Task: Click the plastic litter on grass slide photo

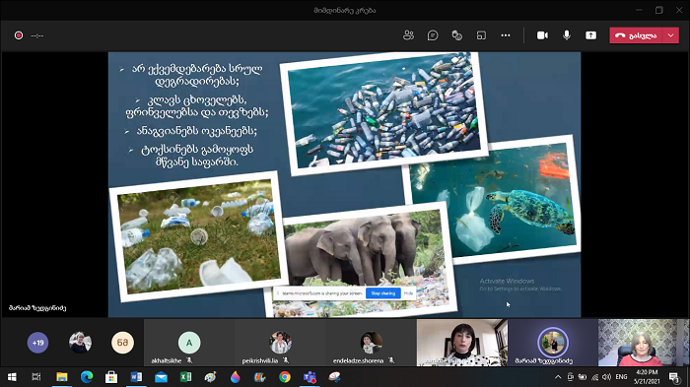Action: pos(198,236)
